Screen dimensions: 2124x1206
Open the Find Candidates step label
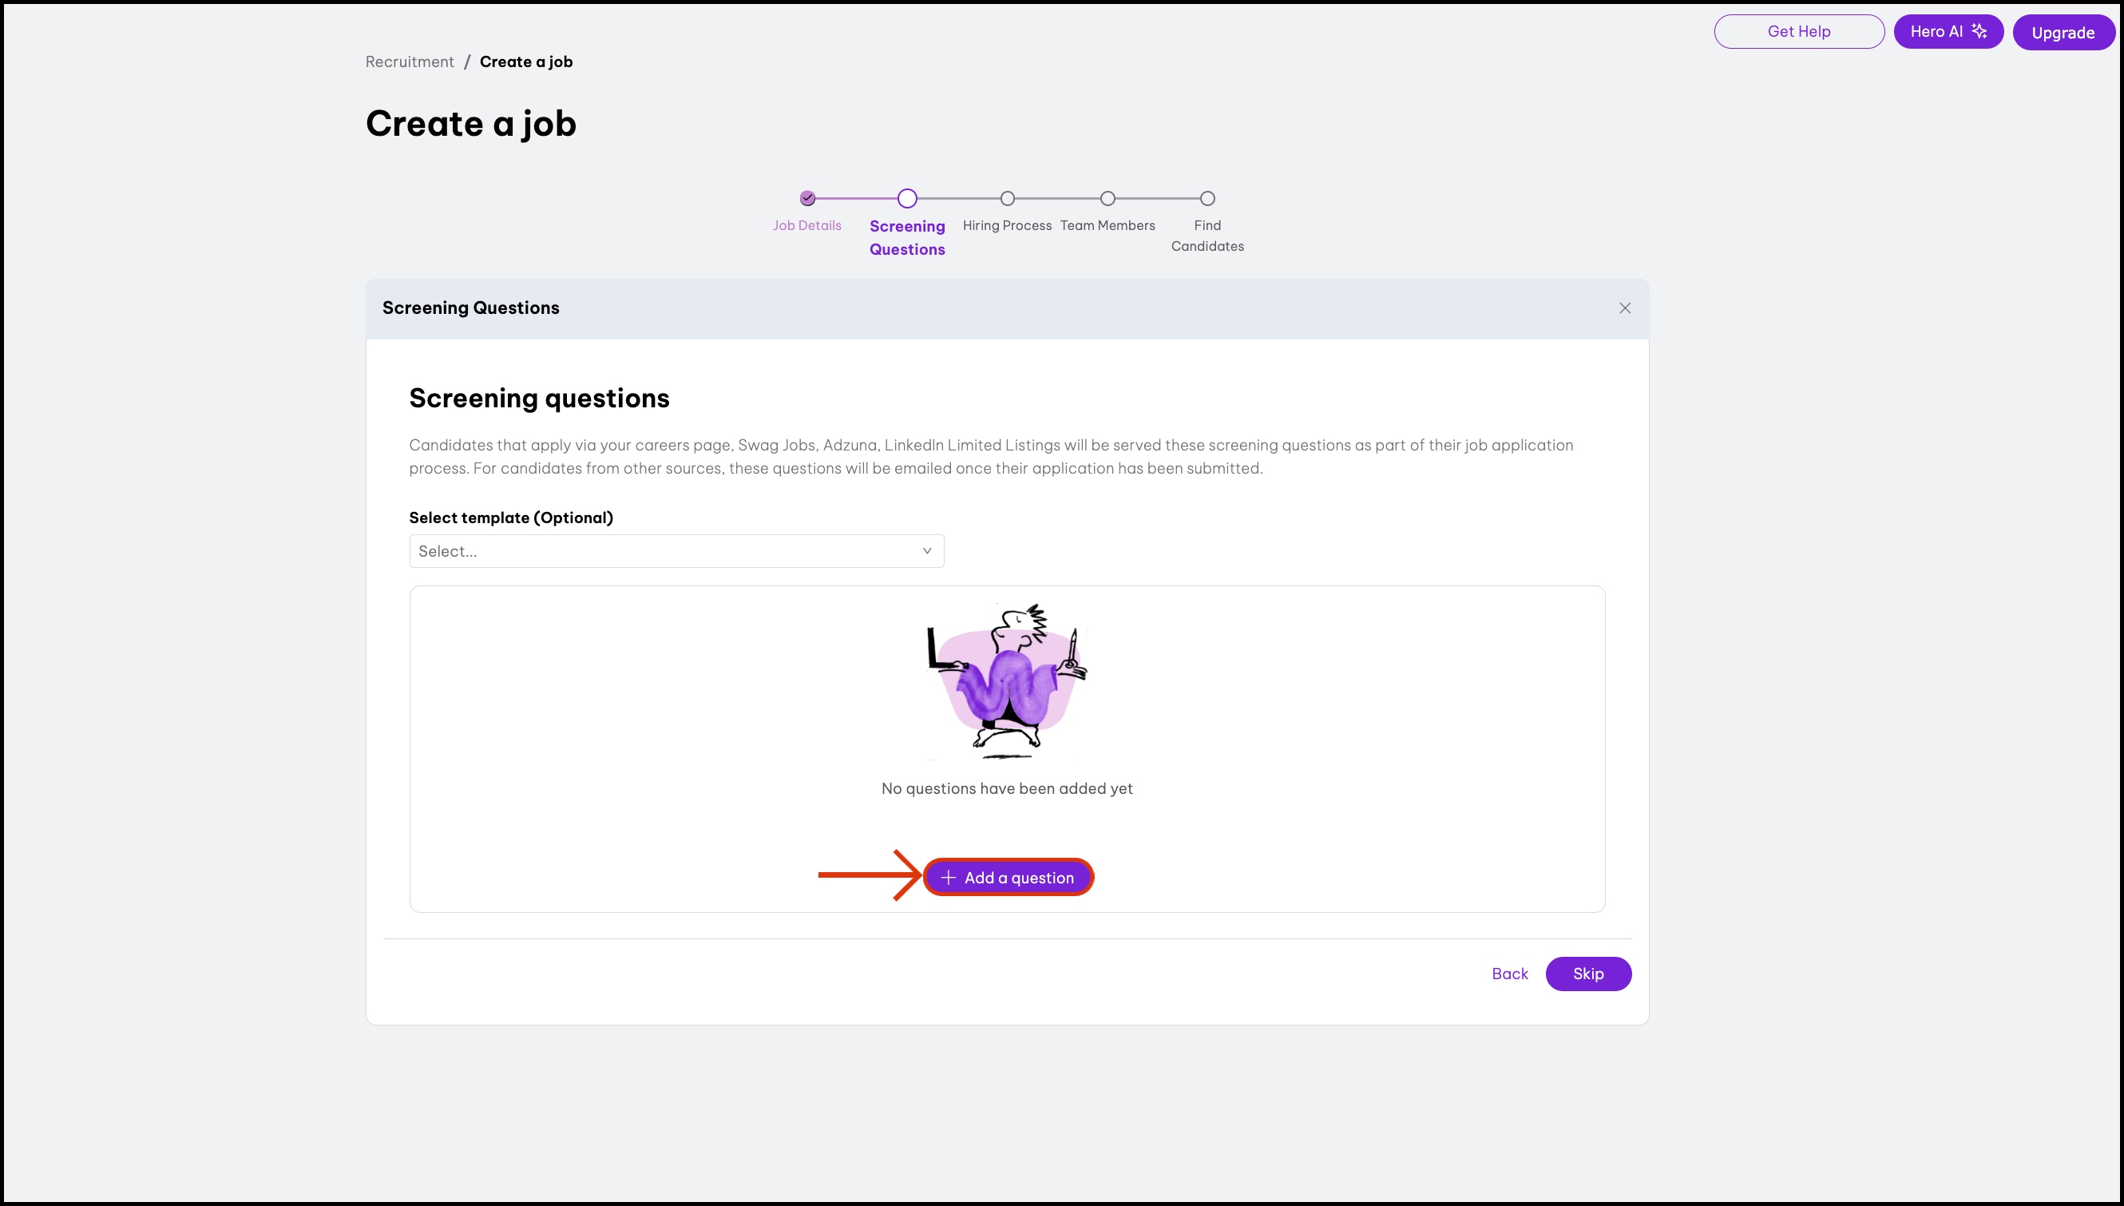[x=1207, y=236]
